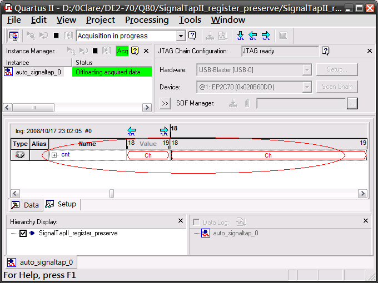Open Instance Manager help icon
This screenshot has height=283, width=378.
click(x=135, y=51)
